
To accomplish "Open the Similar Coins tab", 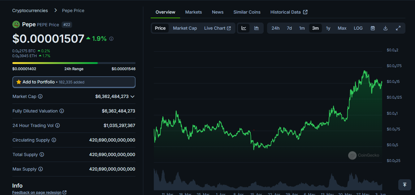I will coord(247,12).
